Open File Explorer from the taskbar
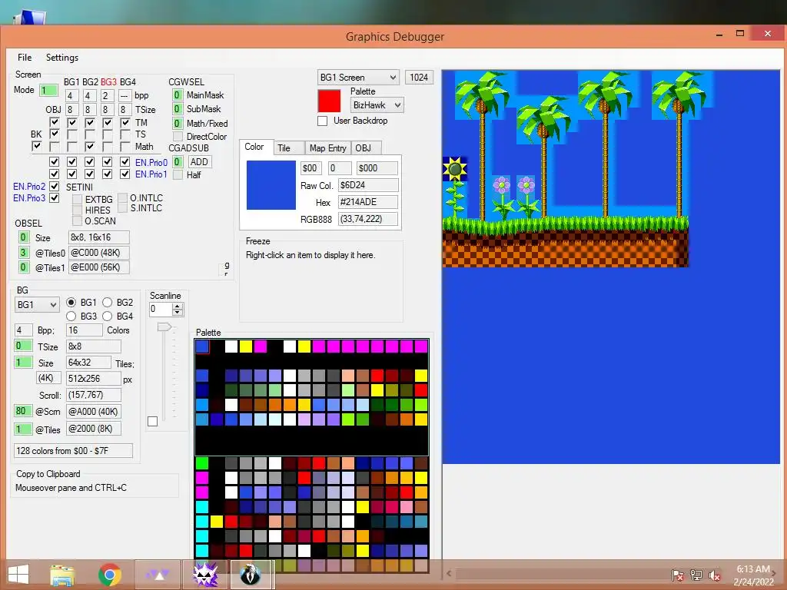The width and height of the screenshot is (787, 590). coord(62,574)
